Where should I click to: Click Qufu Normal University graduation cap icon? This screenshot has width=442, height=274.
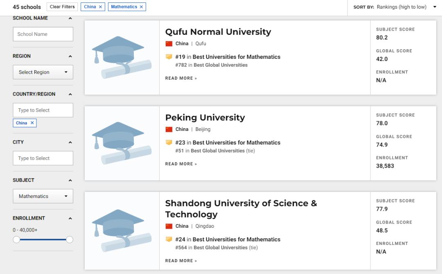[x=122, y=57]
